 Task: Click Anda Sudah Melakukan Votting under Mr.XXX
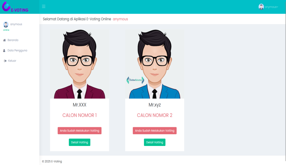point(79,131)
